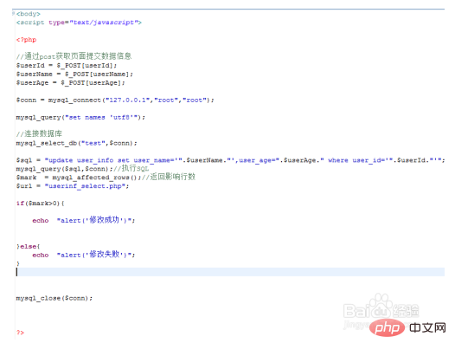This screenshot has height=356, width=455.
Task: Click the $userName = $_POST[userName] line
Action: [74, 74]
